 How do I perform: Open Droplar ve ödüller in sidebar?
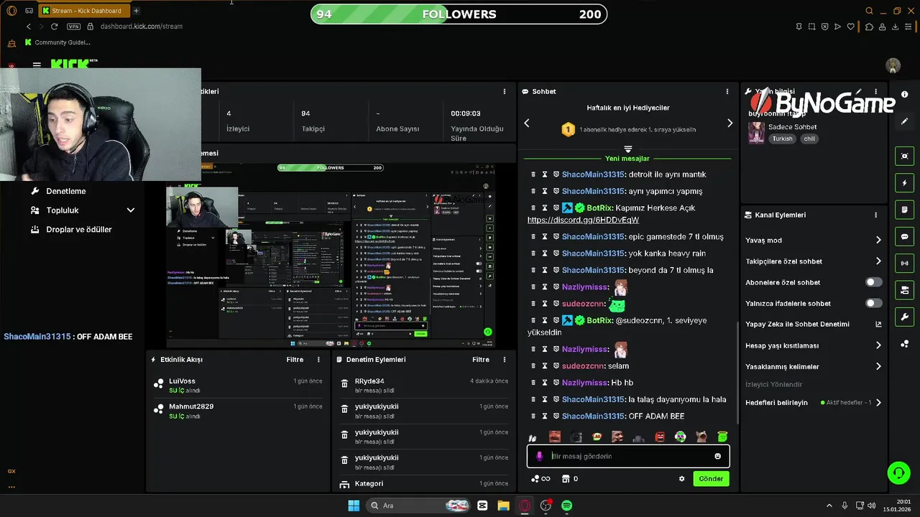[78, 229]
